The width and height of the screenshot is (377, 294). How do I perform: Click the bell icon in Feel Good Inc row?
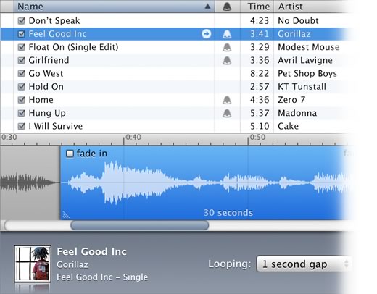(227, 34)
